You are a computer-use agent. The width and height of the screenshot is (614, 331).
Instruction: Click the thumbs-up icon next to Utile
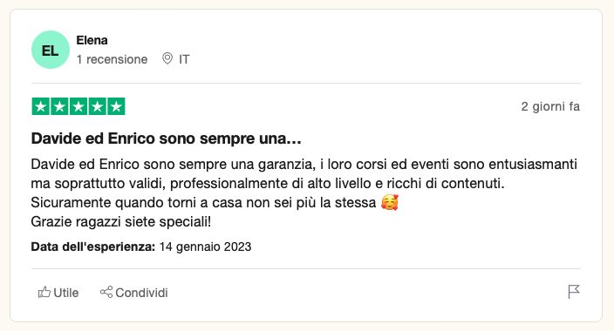44,293
